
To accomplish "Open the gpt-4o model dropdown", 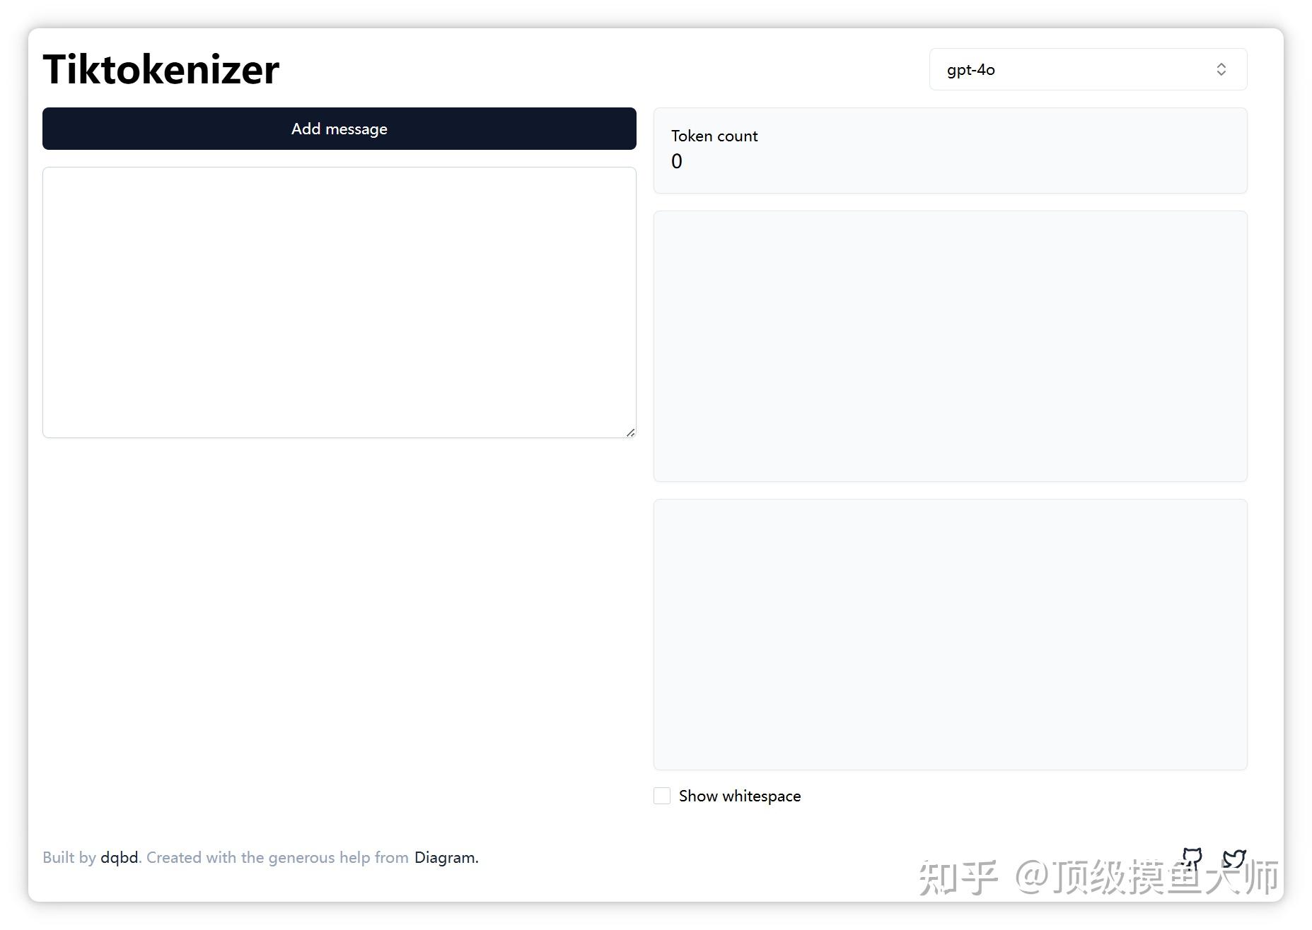I will (x=1088, y=69).
